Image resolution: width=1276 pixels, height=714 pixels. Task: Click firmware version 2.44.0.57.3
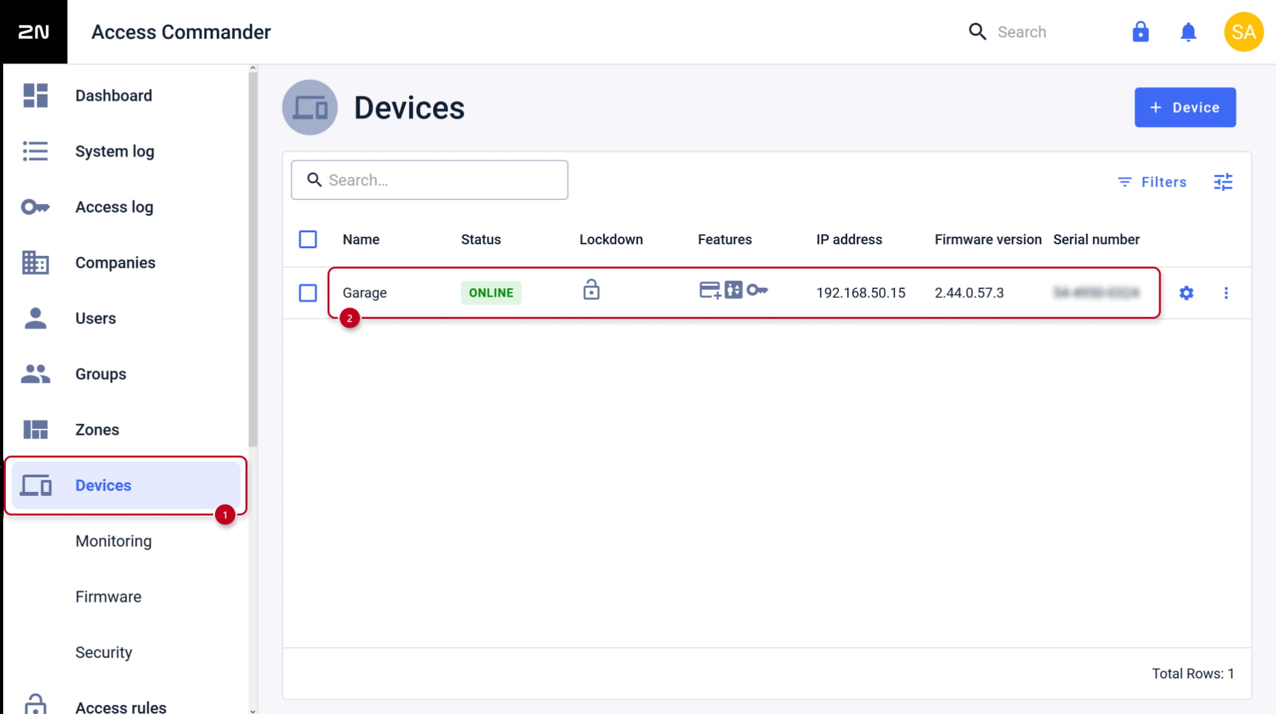pos(969,293)
